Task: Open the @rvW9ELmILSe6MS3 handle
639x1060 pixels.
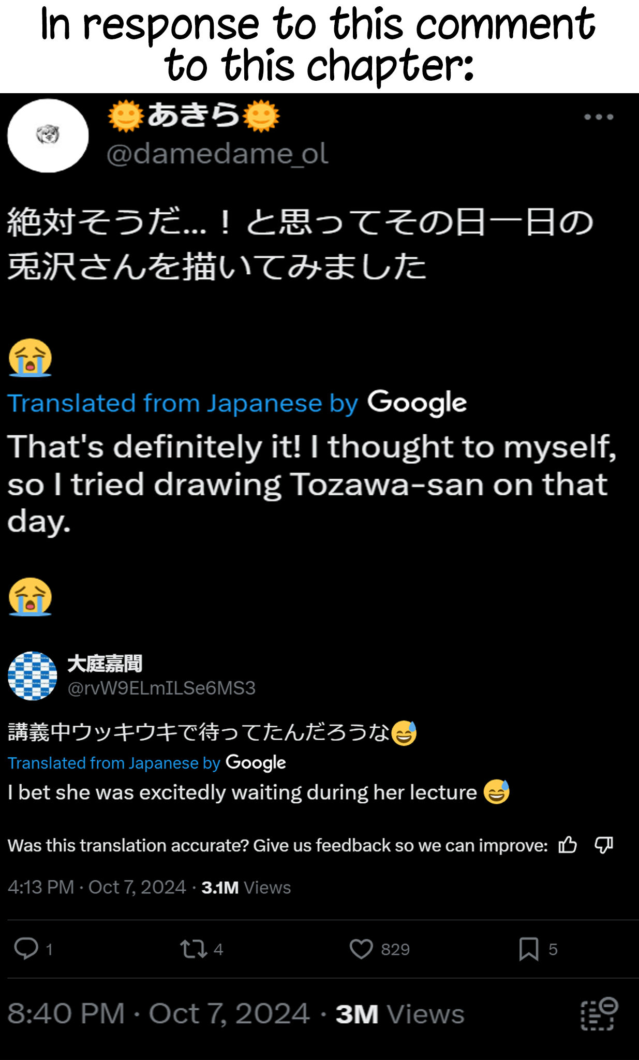Action: pos(161,688)
